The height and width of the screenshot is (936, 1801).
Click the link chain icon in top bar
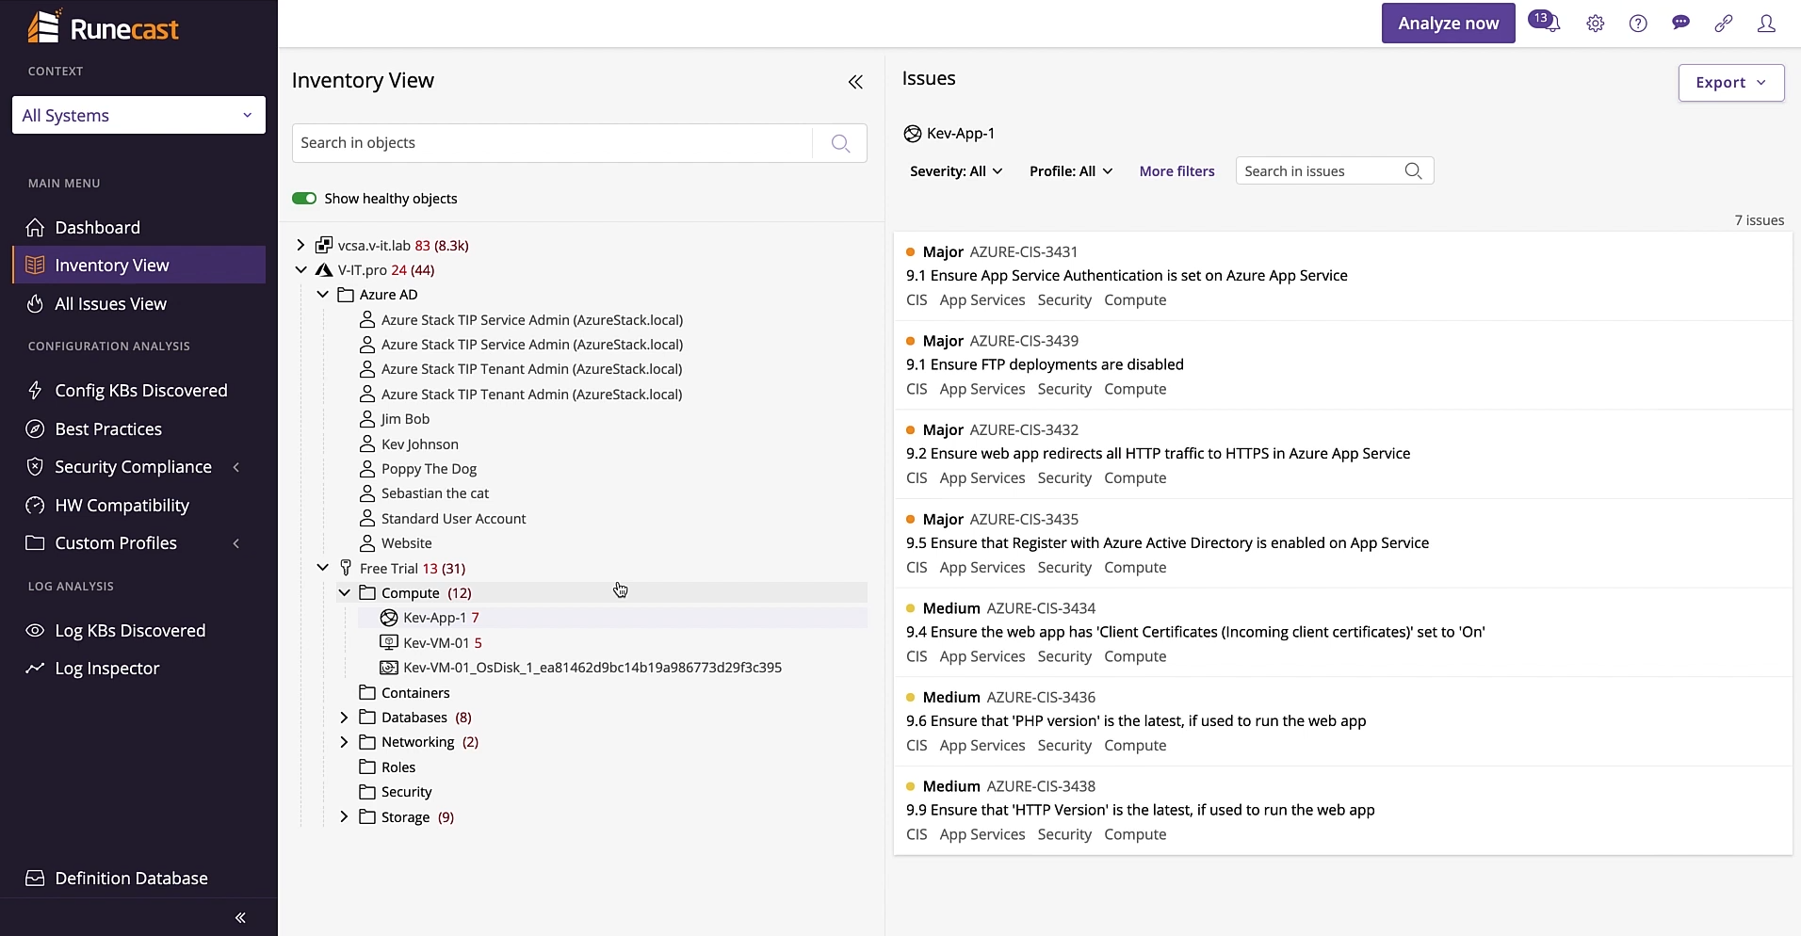[x=1724, y=24]
